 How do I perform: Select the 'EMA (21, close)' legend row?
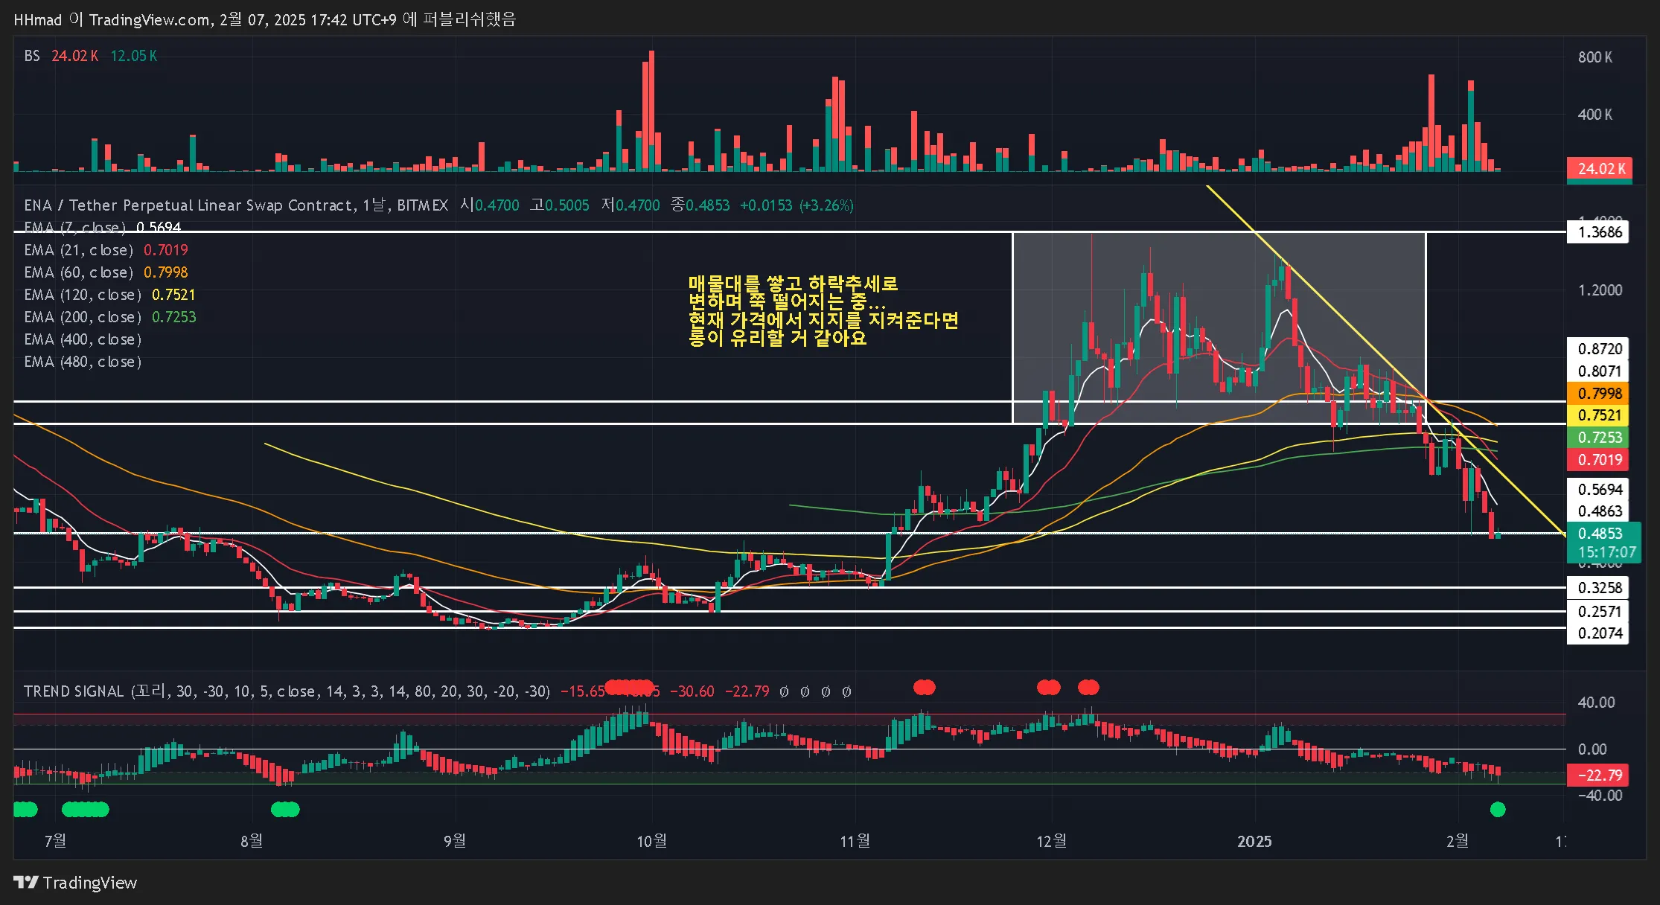tap(106, 250)
